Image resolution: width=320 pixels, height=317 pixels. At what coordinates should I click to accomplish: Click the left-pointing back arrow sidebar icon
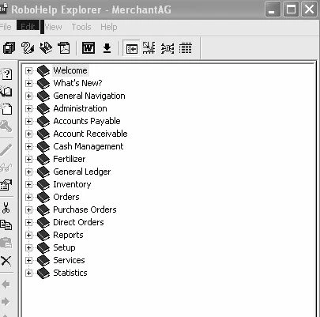pyautogui.click(x=6, y=285)
